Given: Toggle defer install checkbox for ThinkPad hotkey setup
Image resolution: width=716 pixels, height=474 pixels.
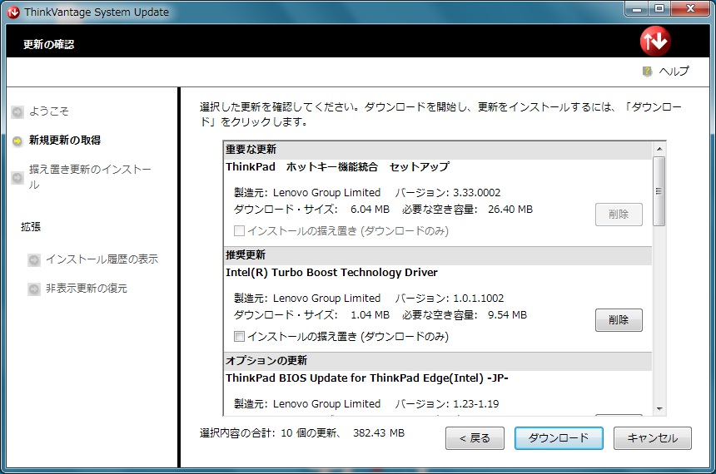Looking at the screenshot, I should [239, 231].
